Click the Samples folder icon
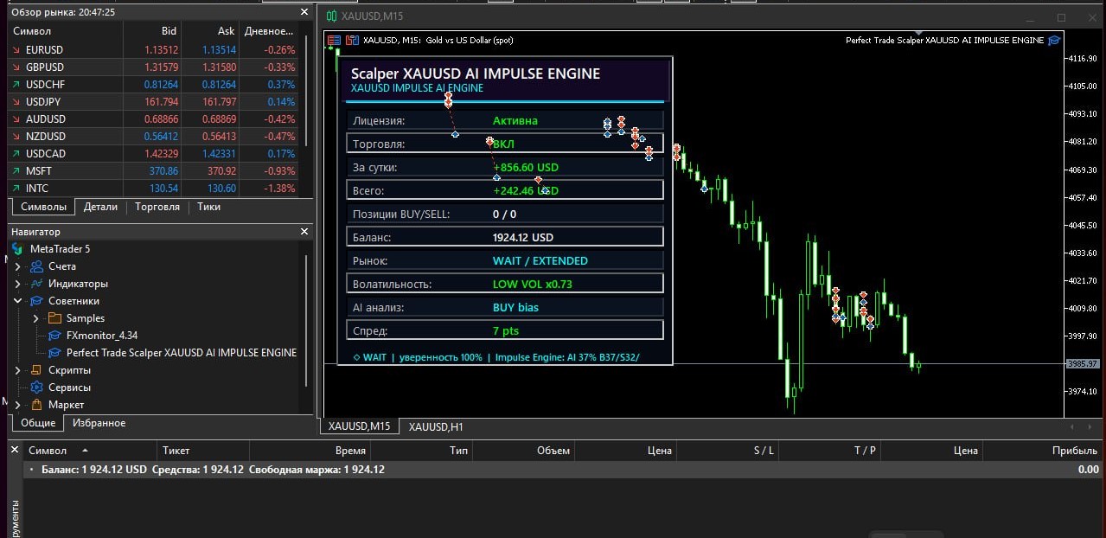 click(x=54, y=318)
